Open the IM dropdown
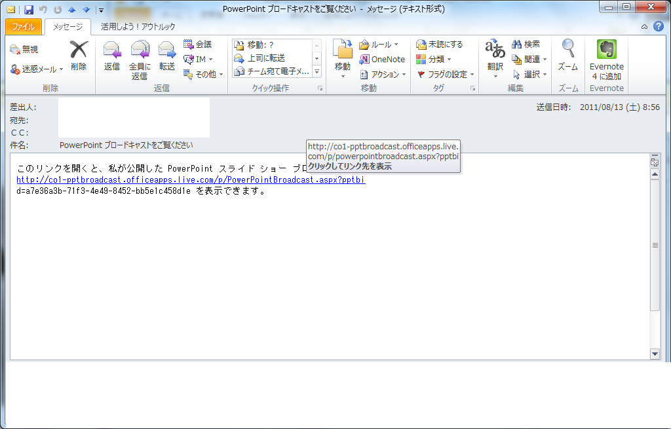671x429 pixels. pos(198,59)
